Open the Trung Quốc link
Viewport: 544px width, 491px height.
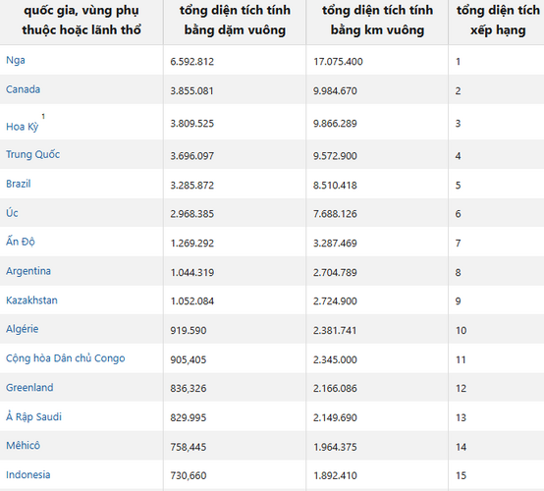(33, 154)
